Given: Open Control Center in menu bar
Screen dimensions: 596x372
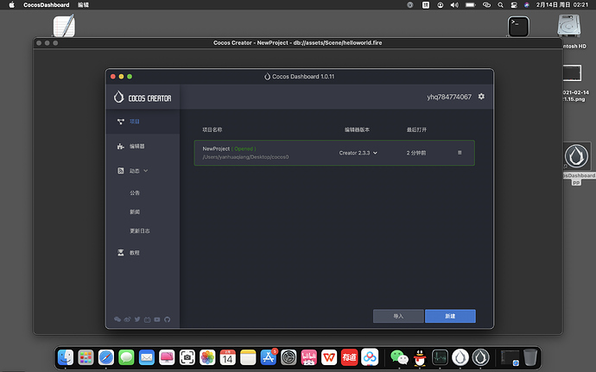Looking at the screenshot, I should pos(514,5).
